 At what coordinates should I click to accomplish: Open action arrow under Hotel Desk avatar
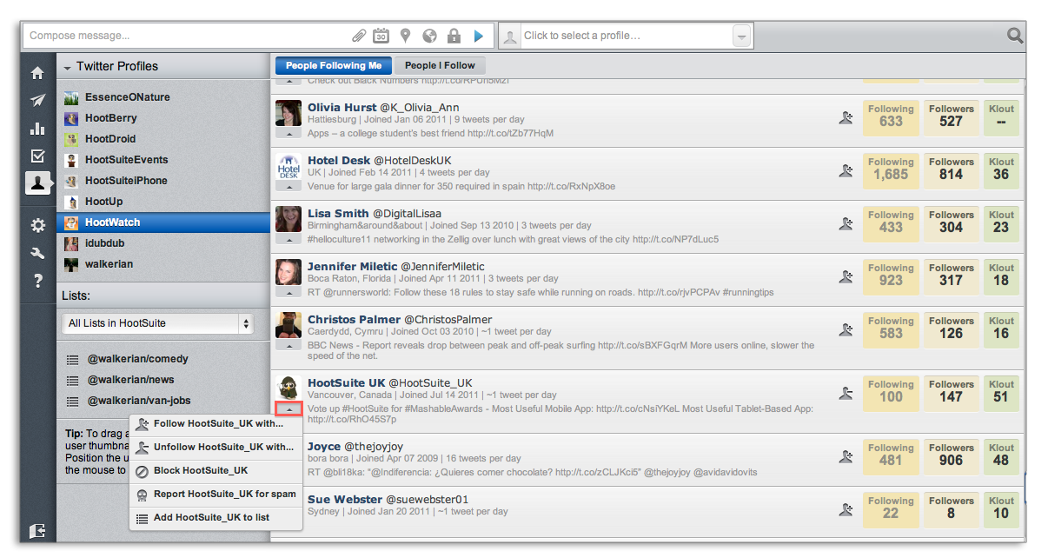[289, 186]
